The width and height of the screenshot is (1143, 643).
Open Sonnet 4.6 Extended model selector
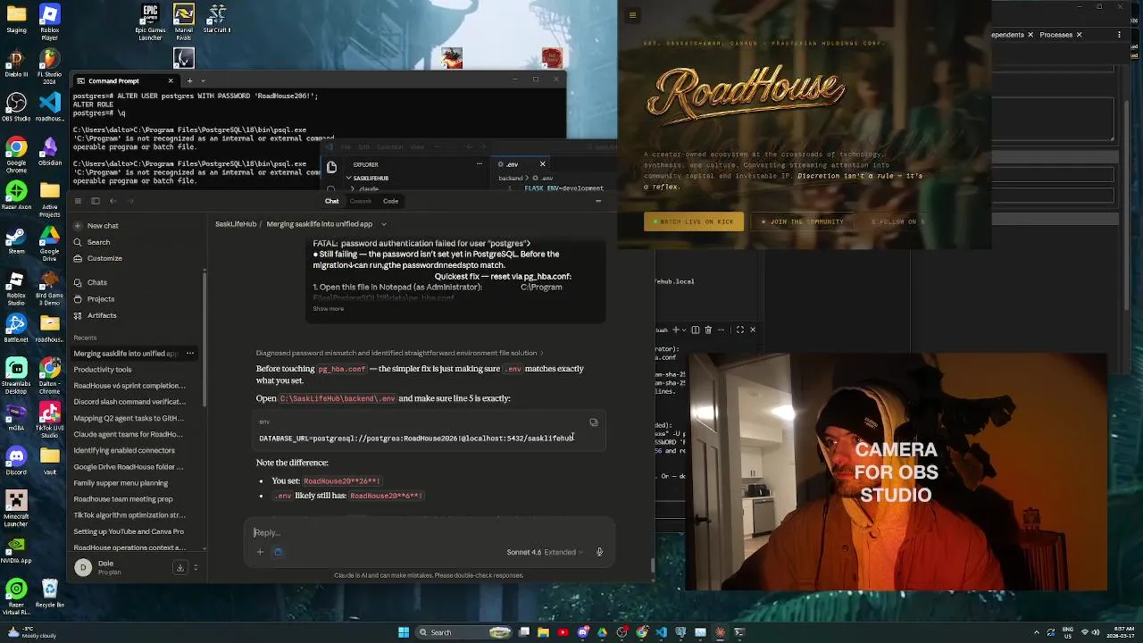[x=545, y=552]
